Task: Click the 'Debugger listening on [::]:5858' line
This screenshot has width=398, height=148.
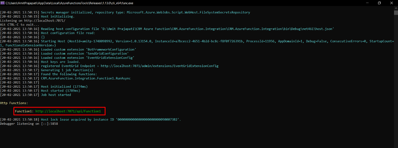Action: pyautogui.click(x=29, y=124)
